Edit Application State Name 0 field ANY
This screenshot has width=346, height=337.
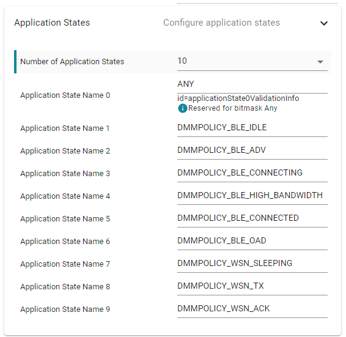click(x=252, y=84)
